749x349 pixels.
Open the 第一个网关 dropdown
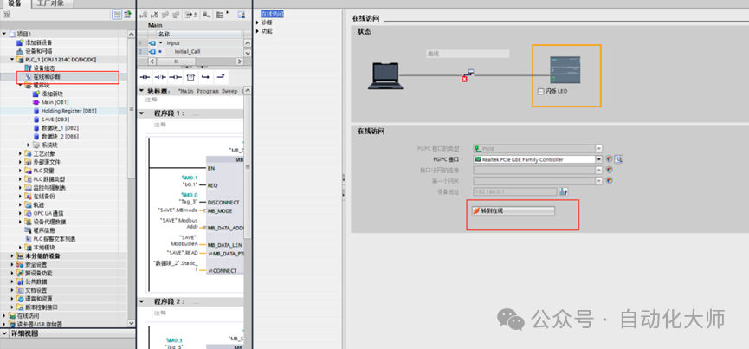pos(599,181)
